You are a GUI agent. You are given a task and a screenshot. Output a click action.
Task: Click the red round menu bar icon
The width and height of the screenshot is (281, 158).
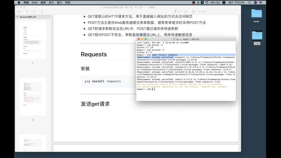click(x=193, y=3)
